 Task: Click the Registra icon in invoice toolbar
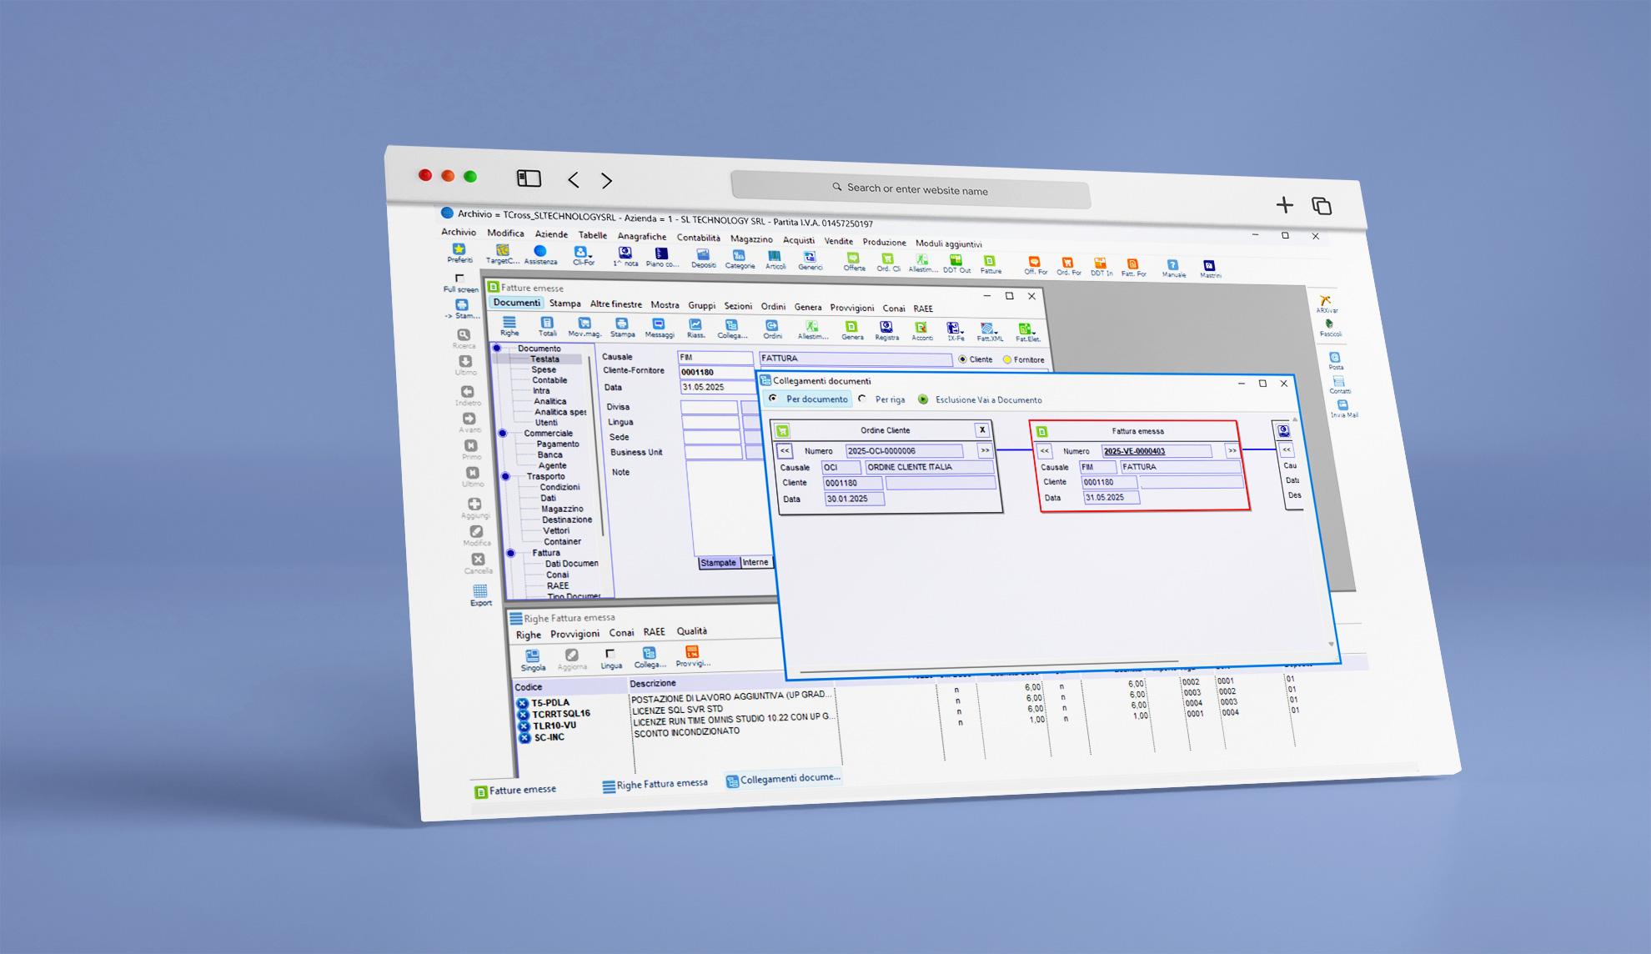tap(886, 328)
